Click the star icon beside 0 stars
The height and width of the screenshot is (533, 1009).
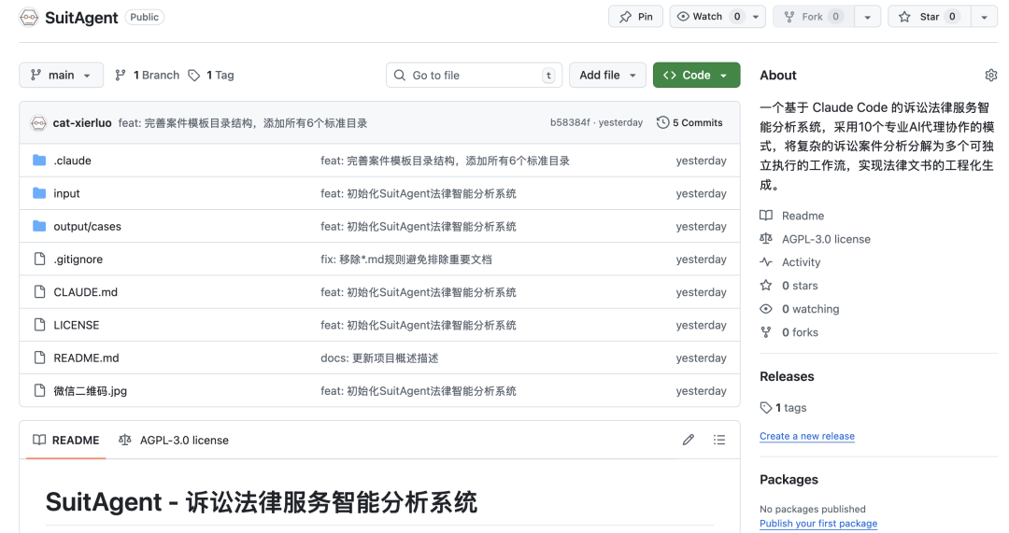tap(766, 285)
